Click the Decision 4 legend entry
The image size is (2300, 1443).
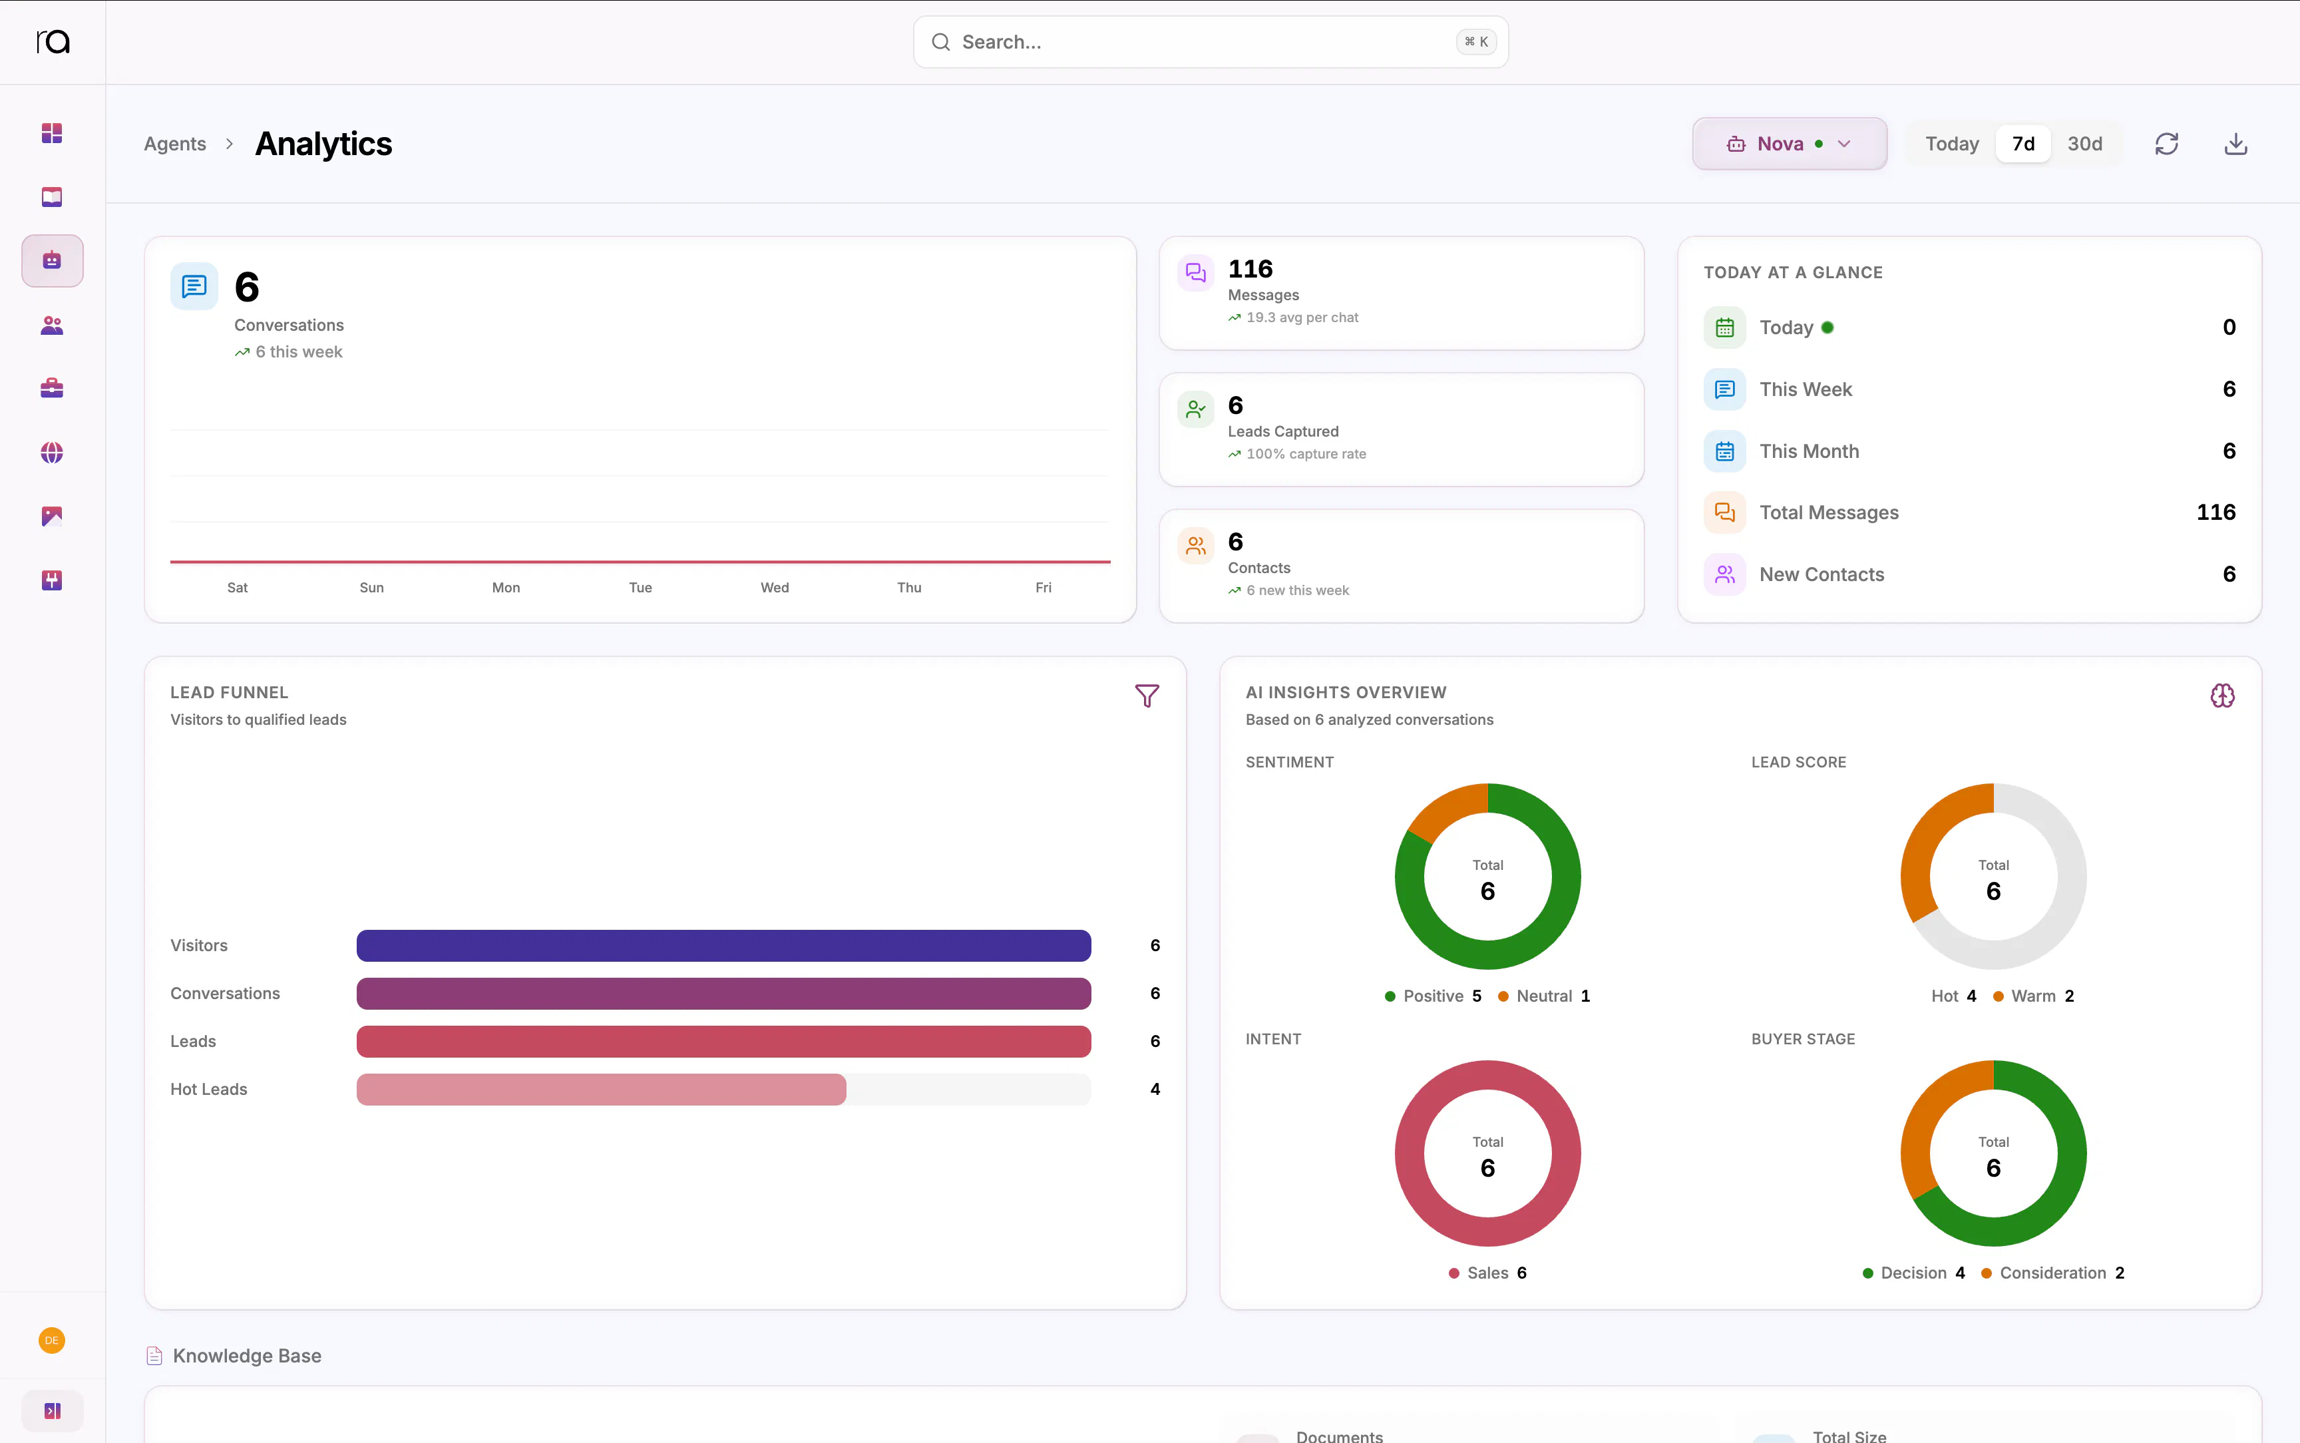click(x=1913, y=1273)
